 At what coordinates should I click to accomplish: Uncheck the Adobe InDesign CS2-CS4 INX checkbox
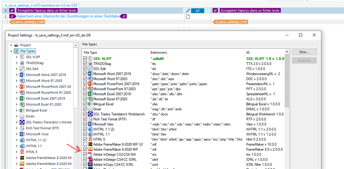pyautogui.click(x=85, y=155)
